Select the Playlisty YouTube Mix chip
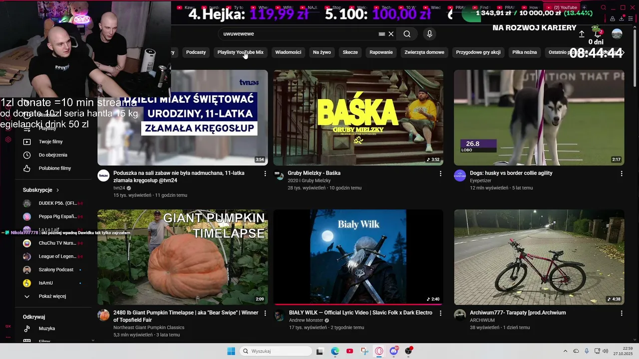 pos(240,52)
